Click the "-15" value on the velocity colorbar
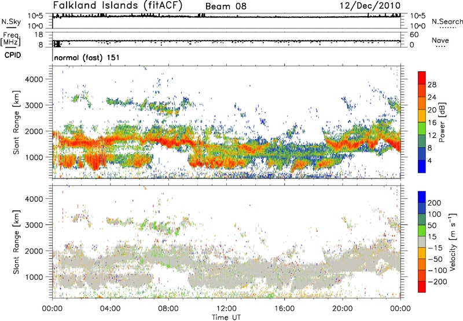Image resolution: width=463 pixels, height=321 pixels. [x=435, y=247]
